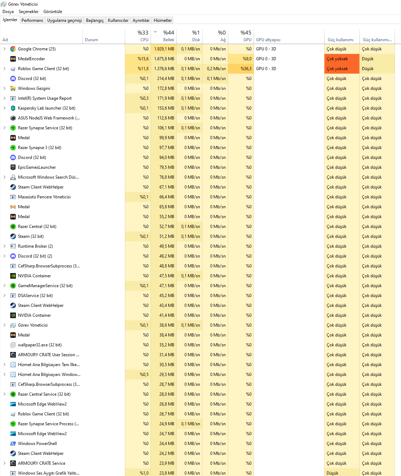Sort by the Durum column header
401x476 pixels.
tap(104, 36)
